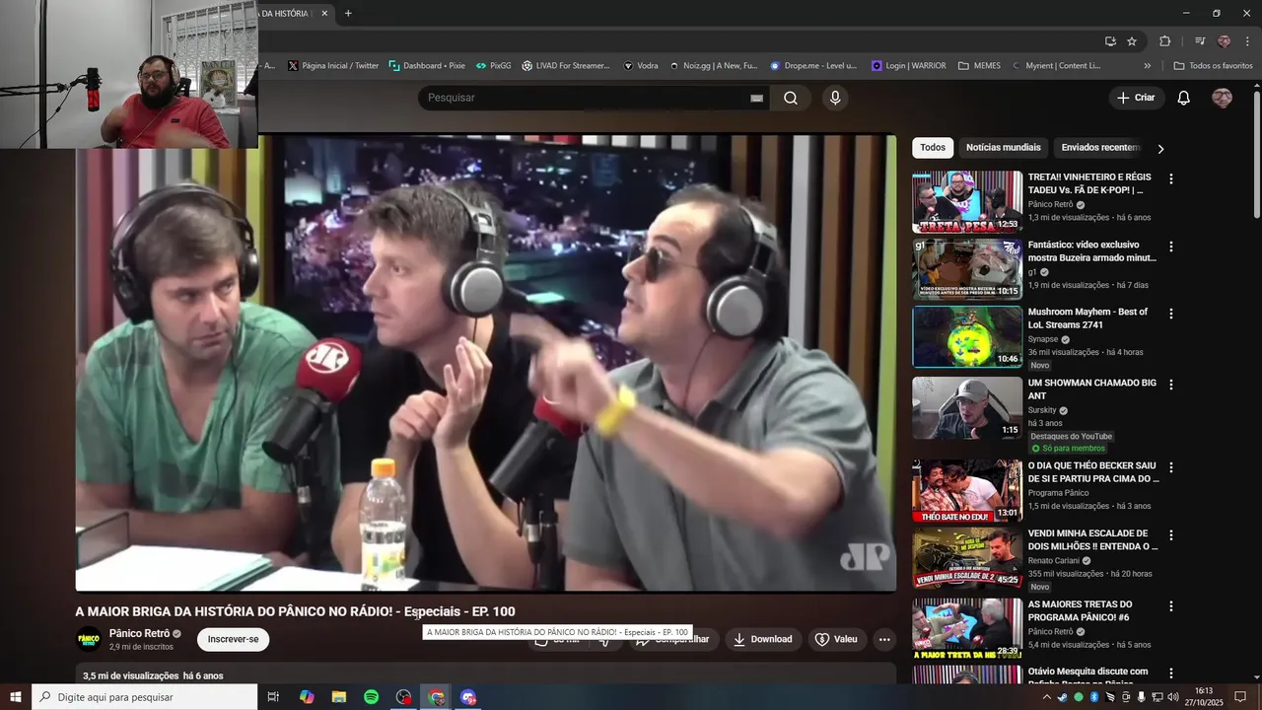Open MEMES bookmarks folder
The height and width of the screenshot is (710, 1262).
tap(979, 66)
